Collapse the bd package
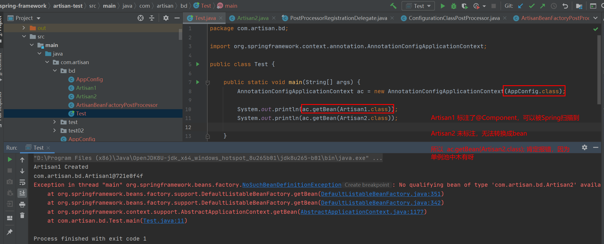The height and width of the screenshot is (244, 604). 55,71
